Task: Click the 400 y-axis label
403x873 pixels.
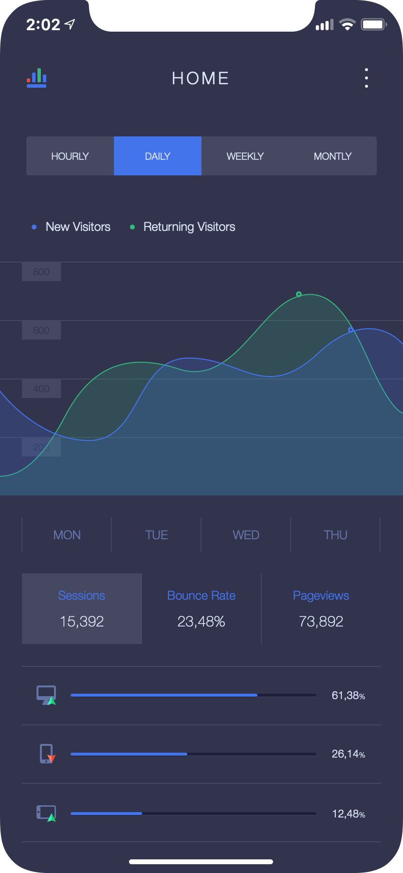Action: coord(41,389)
